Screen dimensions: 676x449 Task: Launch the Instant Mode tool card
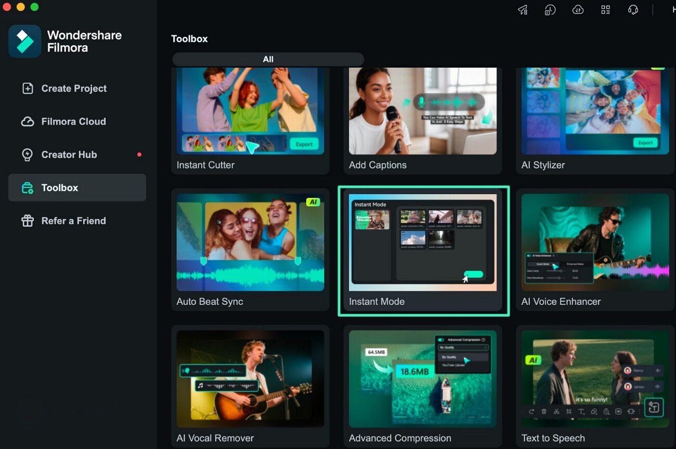point(423,250)
